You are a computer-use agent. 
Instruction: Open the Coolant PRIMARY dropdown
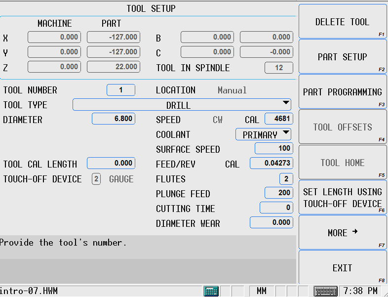click(x=264, y=134)
